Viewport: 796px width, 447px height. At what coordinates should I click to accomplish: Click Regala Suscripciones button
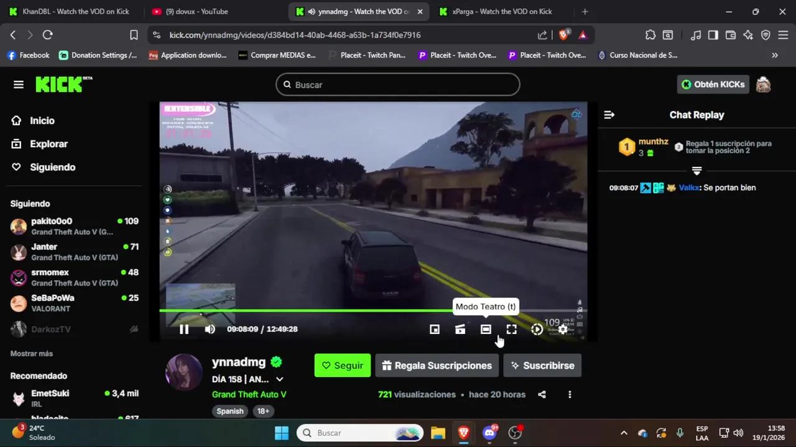(437, 366)
